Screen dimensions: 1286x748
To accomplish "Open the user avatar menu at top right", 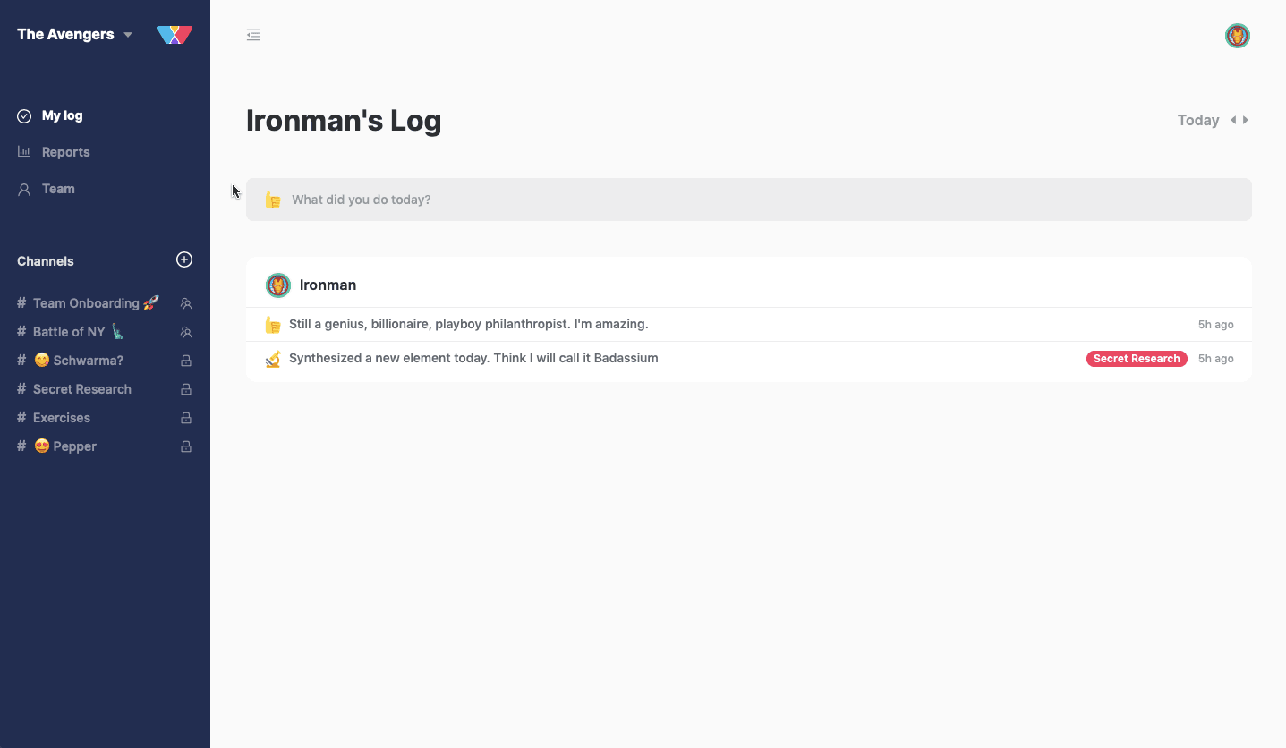I will coord(1238,36).
